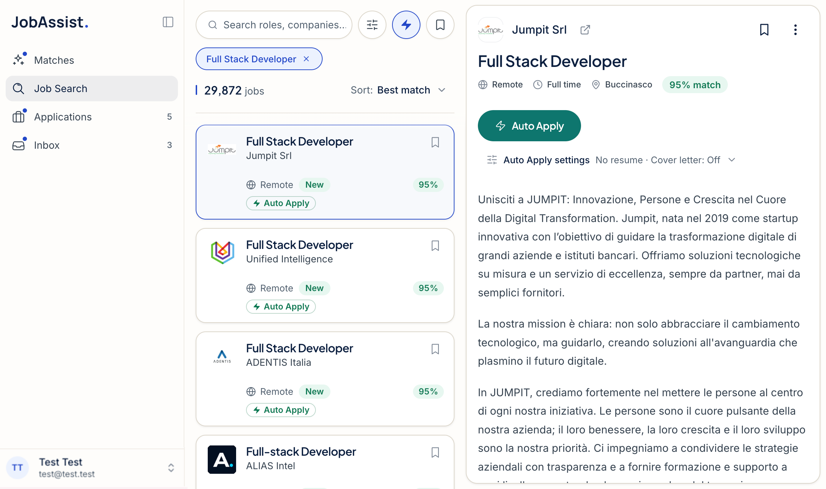Open Jumpit Srl external link icon
This screenshot has width=826, height=489.
pos(585,30)
